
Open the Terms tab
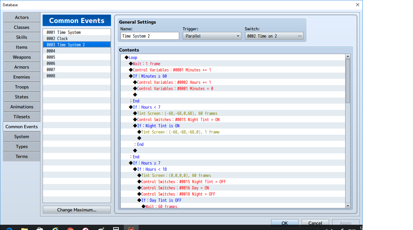point(22,156)
